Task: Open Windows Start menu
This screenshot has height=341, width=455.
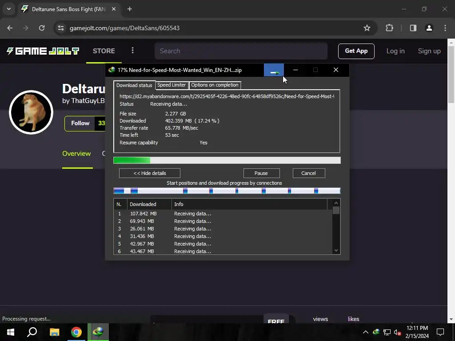Action: click(x=11, y=332)
